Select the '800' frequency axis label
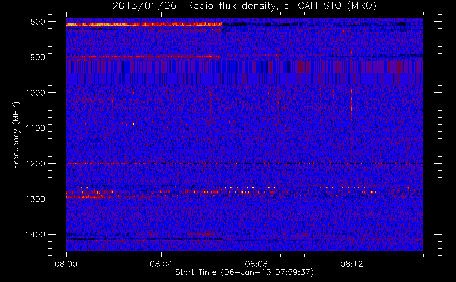Image resolution: width=456 pixels, height=282 pixels. pos(37,22)
